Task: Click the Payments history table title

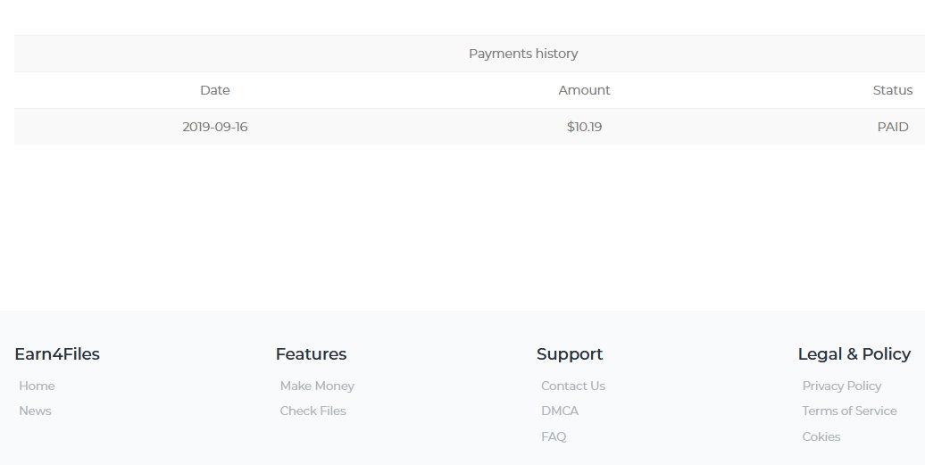Action: tap(523, 54)
